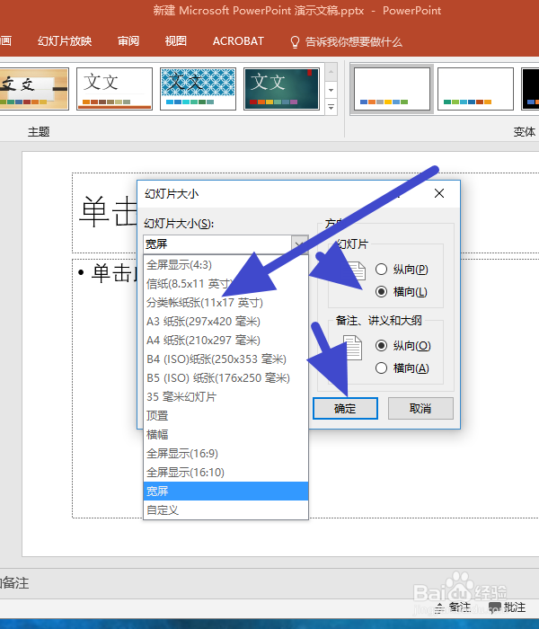Open the 视图 ribbon tab
The width and height of the screenshot is (539, 629).
click(x=176, y=41)
